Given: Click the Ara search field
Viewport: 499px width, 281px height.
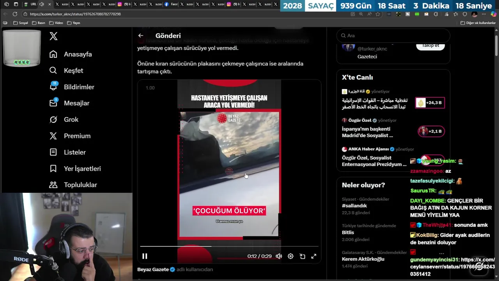Looking at the screenshot, I should [393, 36].
